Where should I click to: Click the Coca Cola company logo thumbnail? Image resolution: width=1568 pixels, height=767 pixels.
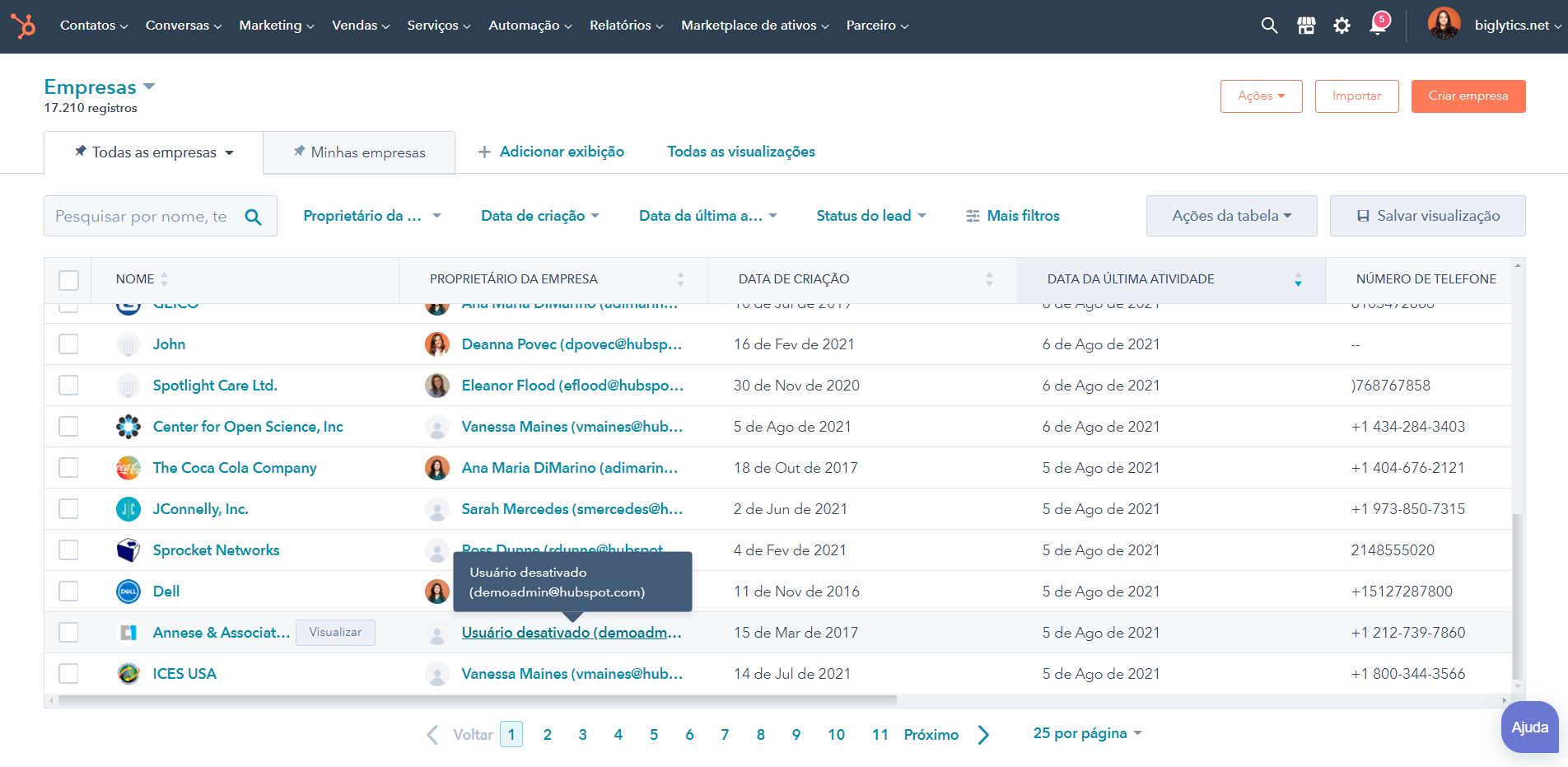coord(128,467)
